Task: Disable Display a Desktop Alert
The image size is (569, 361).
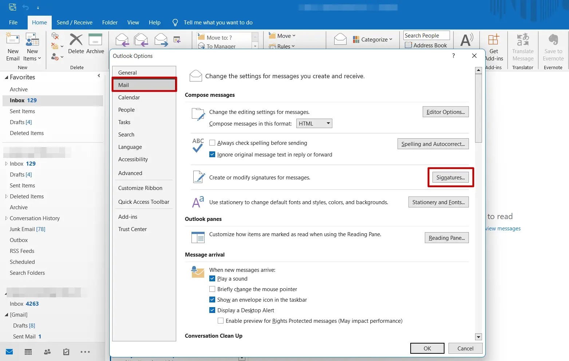Action: click(x=212, y=310)
